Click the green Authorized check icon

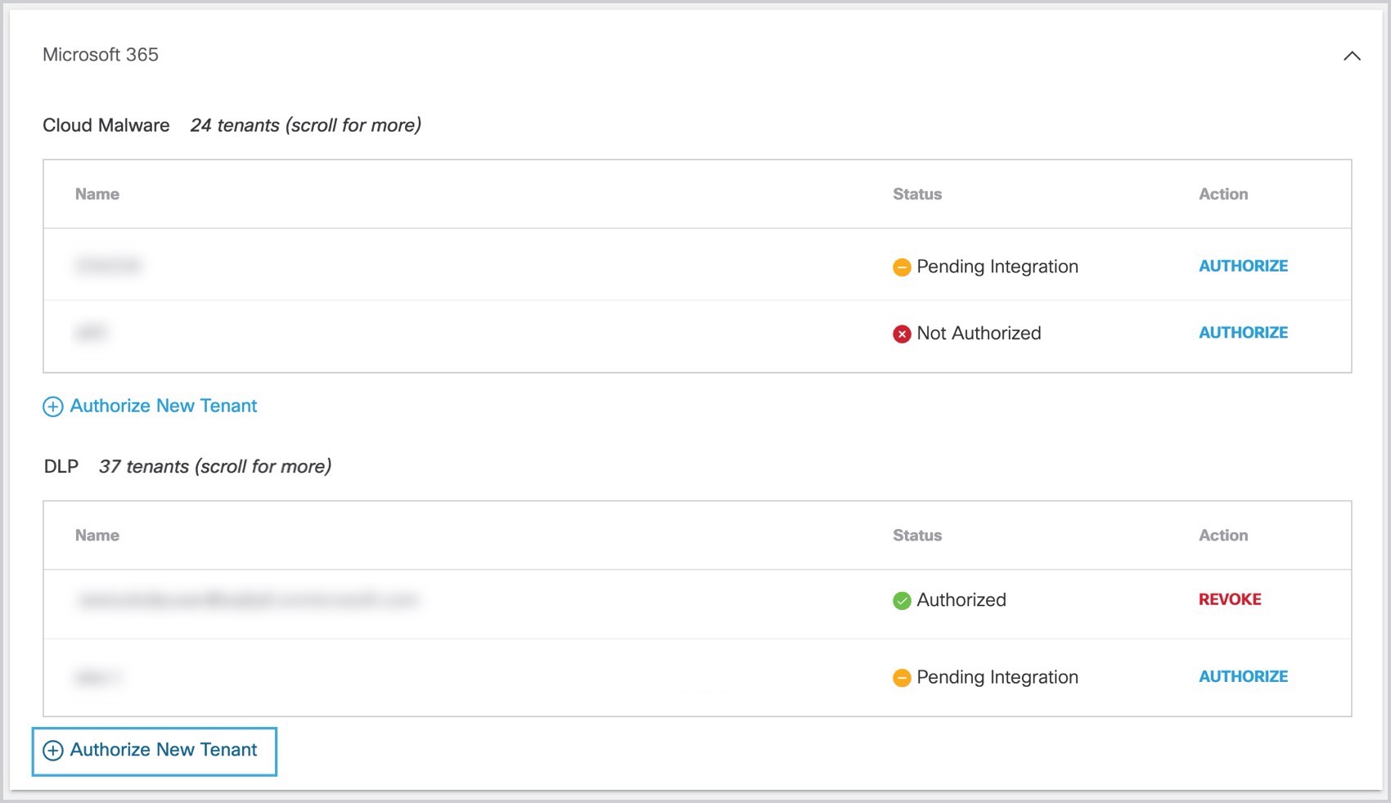click(902, 601)
